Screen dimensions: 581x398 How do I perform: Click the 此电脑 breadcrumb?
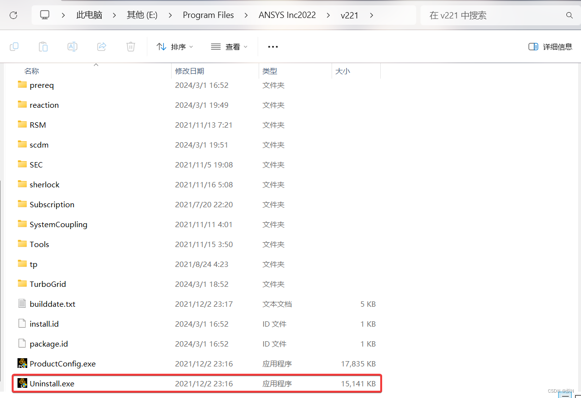[89, 15]
